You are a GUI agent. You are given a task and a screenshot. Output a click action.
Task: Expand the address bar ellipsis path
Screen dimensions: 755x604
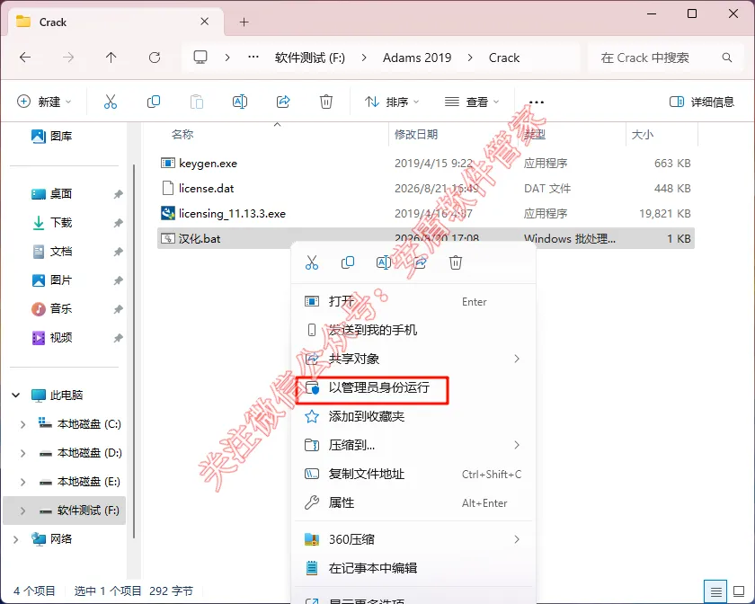click(253, 58)
